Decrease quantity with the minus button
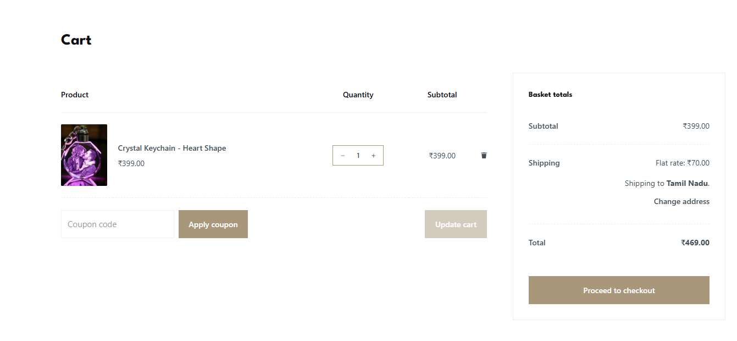 click(x=343, y=156)
